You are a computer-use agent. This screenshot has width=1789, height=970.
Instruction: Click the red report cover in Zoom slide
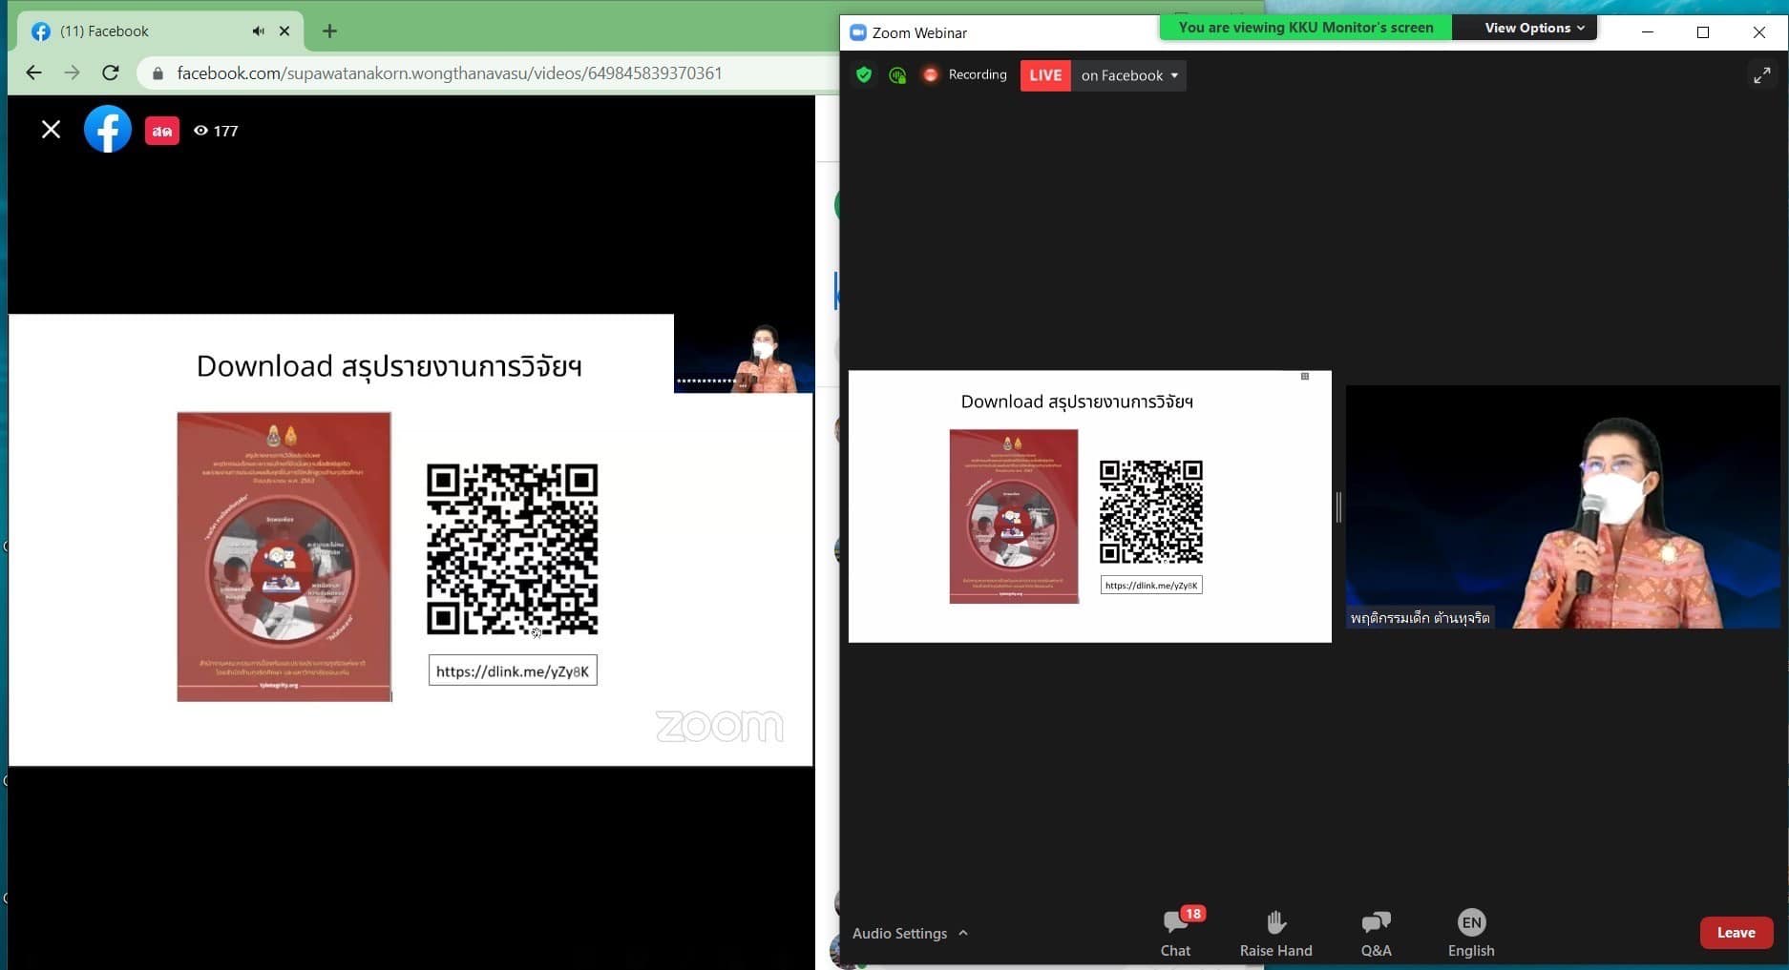click(x=1014, y=516)
